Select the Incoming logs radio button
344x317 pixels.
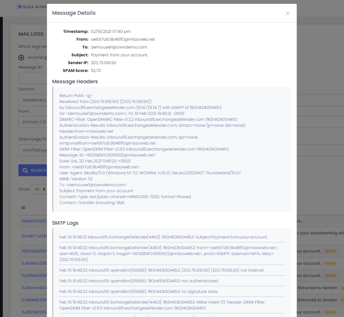click(x=21, y=57)
